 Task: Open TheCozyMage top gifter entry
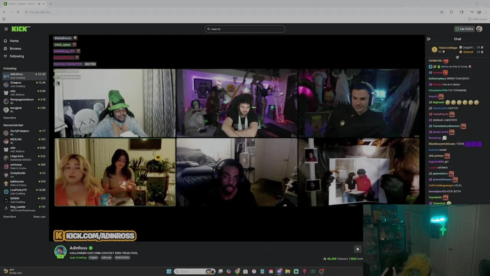(x=444, y=49)
